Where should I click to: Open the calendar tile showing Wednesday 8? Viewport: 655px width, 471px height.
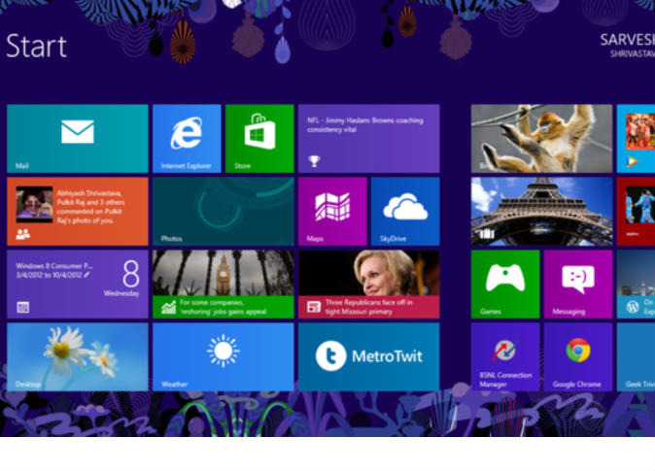pyautogui.click(x=77, y=284)
